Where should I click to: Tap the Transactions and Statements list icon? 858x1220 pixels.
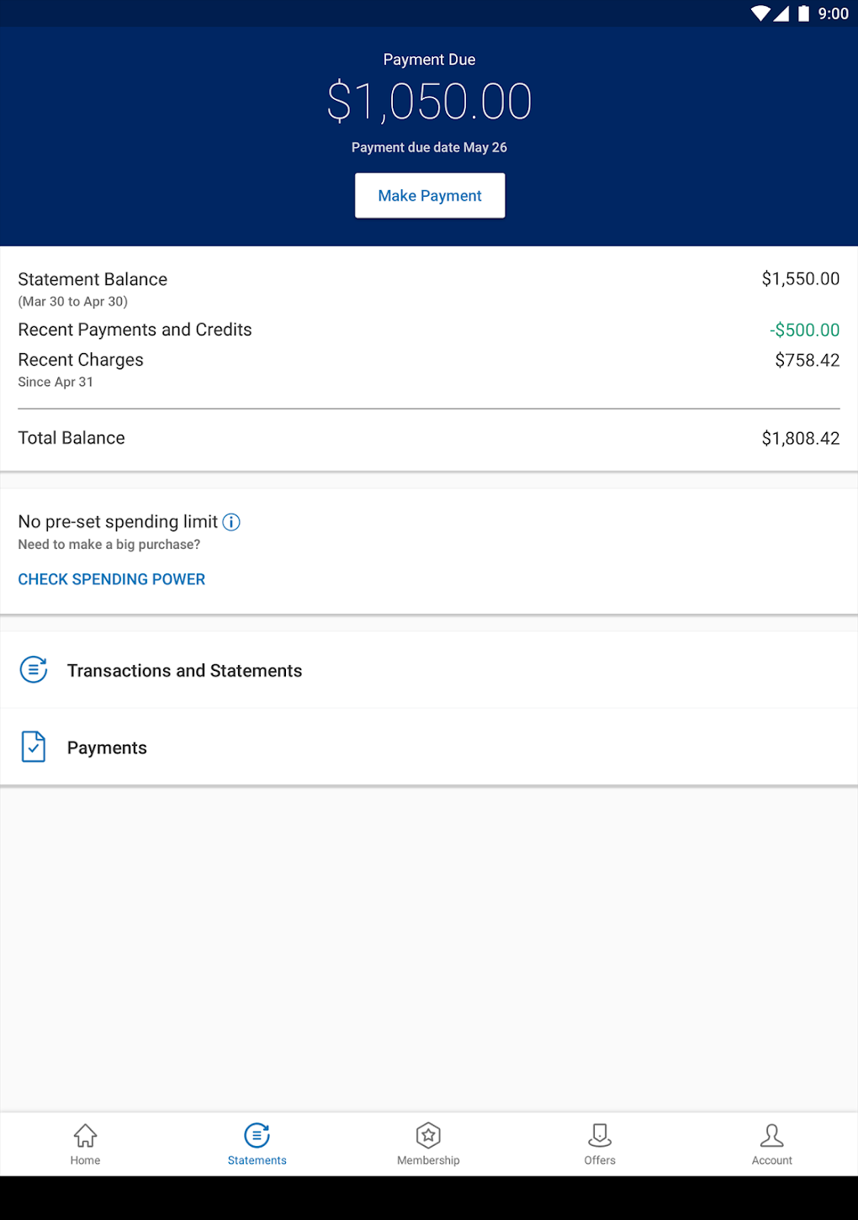tap(34, 670)
